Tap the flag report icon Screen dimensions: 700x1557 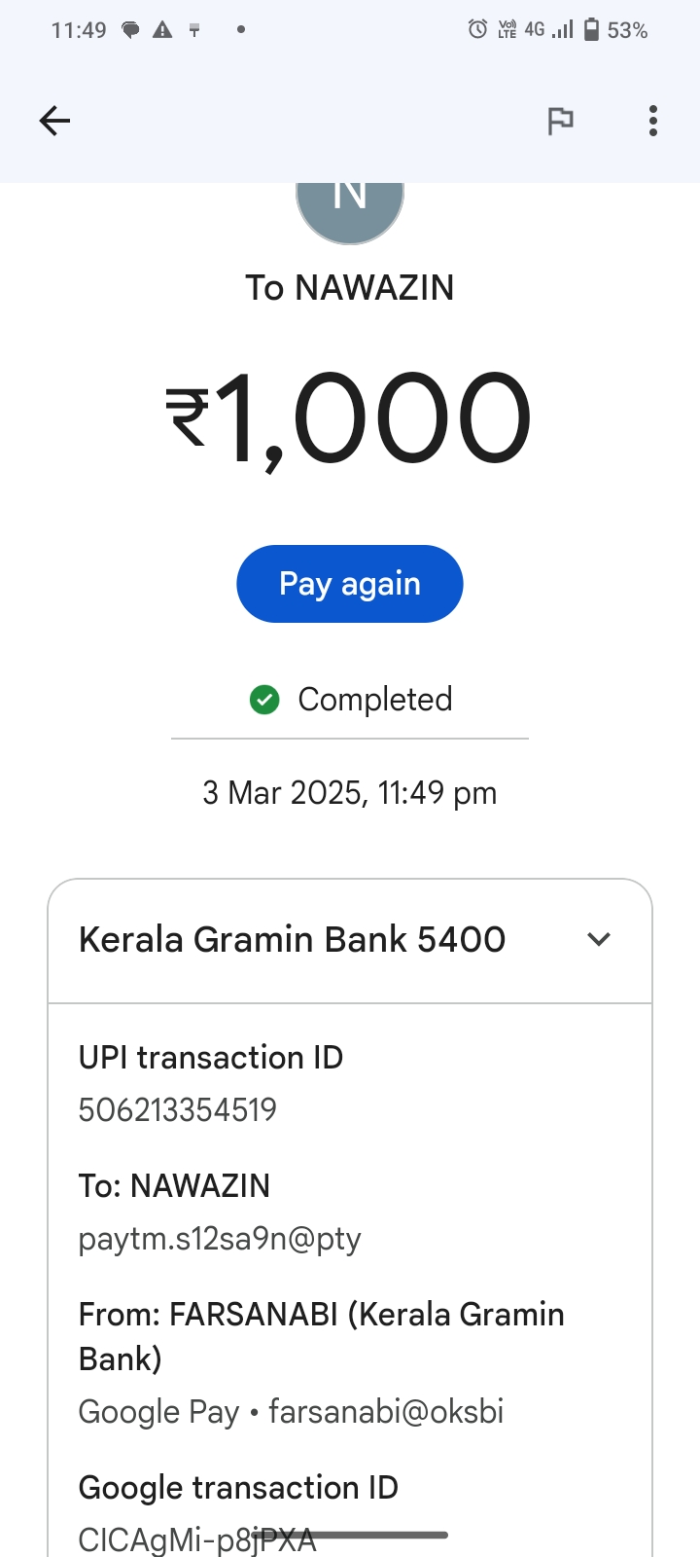coord(560,121)
